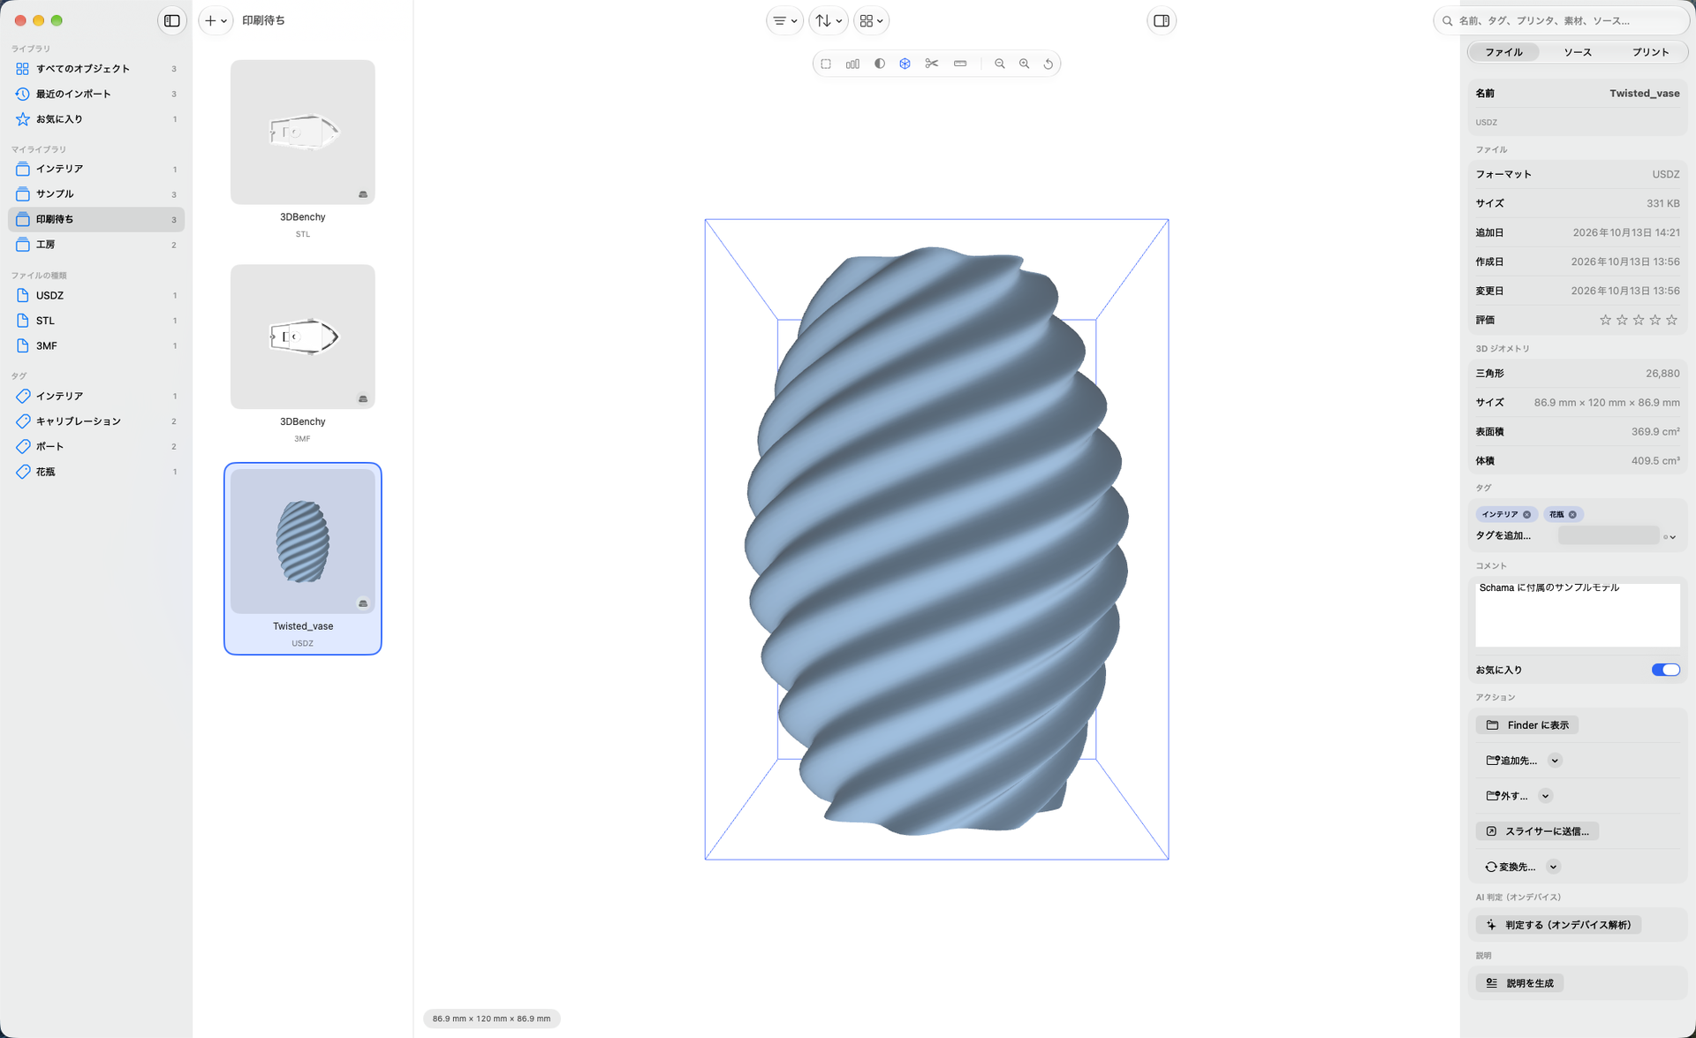Switch to the ファイル tab
Viewport: 1696px width, 1038px height.
(1503, 52)
